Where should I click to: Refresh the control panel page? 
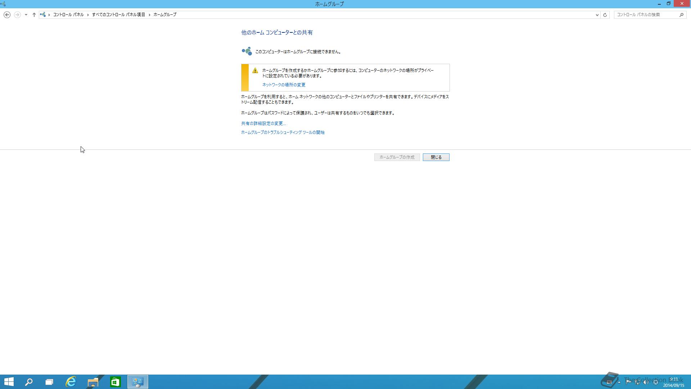click(605, 15)
